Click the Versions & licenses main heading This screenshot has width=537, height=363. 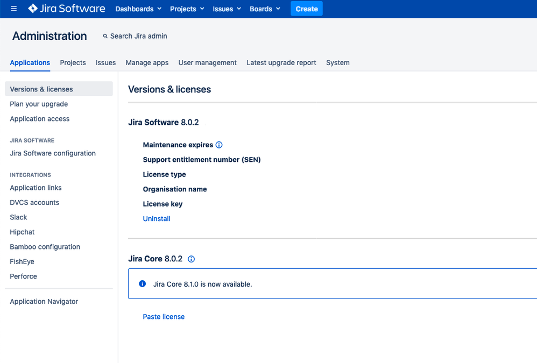(x=169, y=89)
